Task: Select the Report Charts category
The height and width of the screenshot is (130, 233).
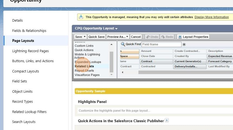Action: point(84,71)
